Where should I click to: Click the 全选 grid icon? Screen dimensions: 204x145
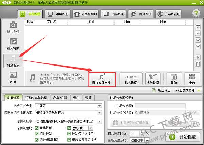(x=192, y=77)
